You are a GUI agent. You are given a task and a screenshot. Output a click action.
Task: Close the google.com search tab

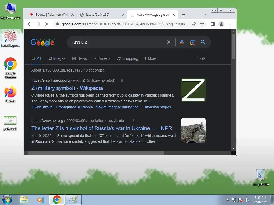[173, 15]
